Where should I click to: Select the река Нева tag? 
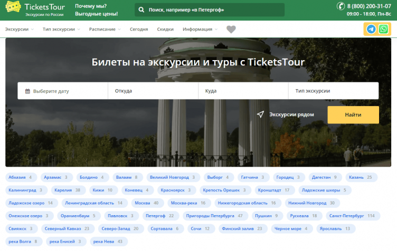pyautogui.click(x=109, y=242)
